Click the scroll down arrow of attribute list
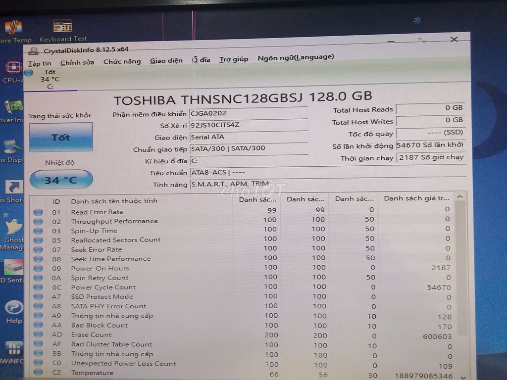This screenshot has width=507, height=380. [x=463, y=377]
